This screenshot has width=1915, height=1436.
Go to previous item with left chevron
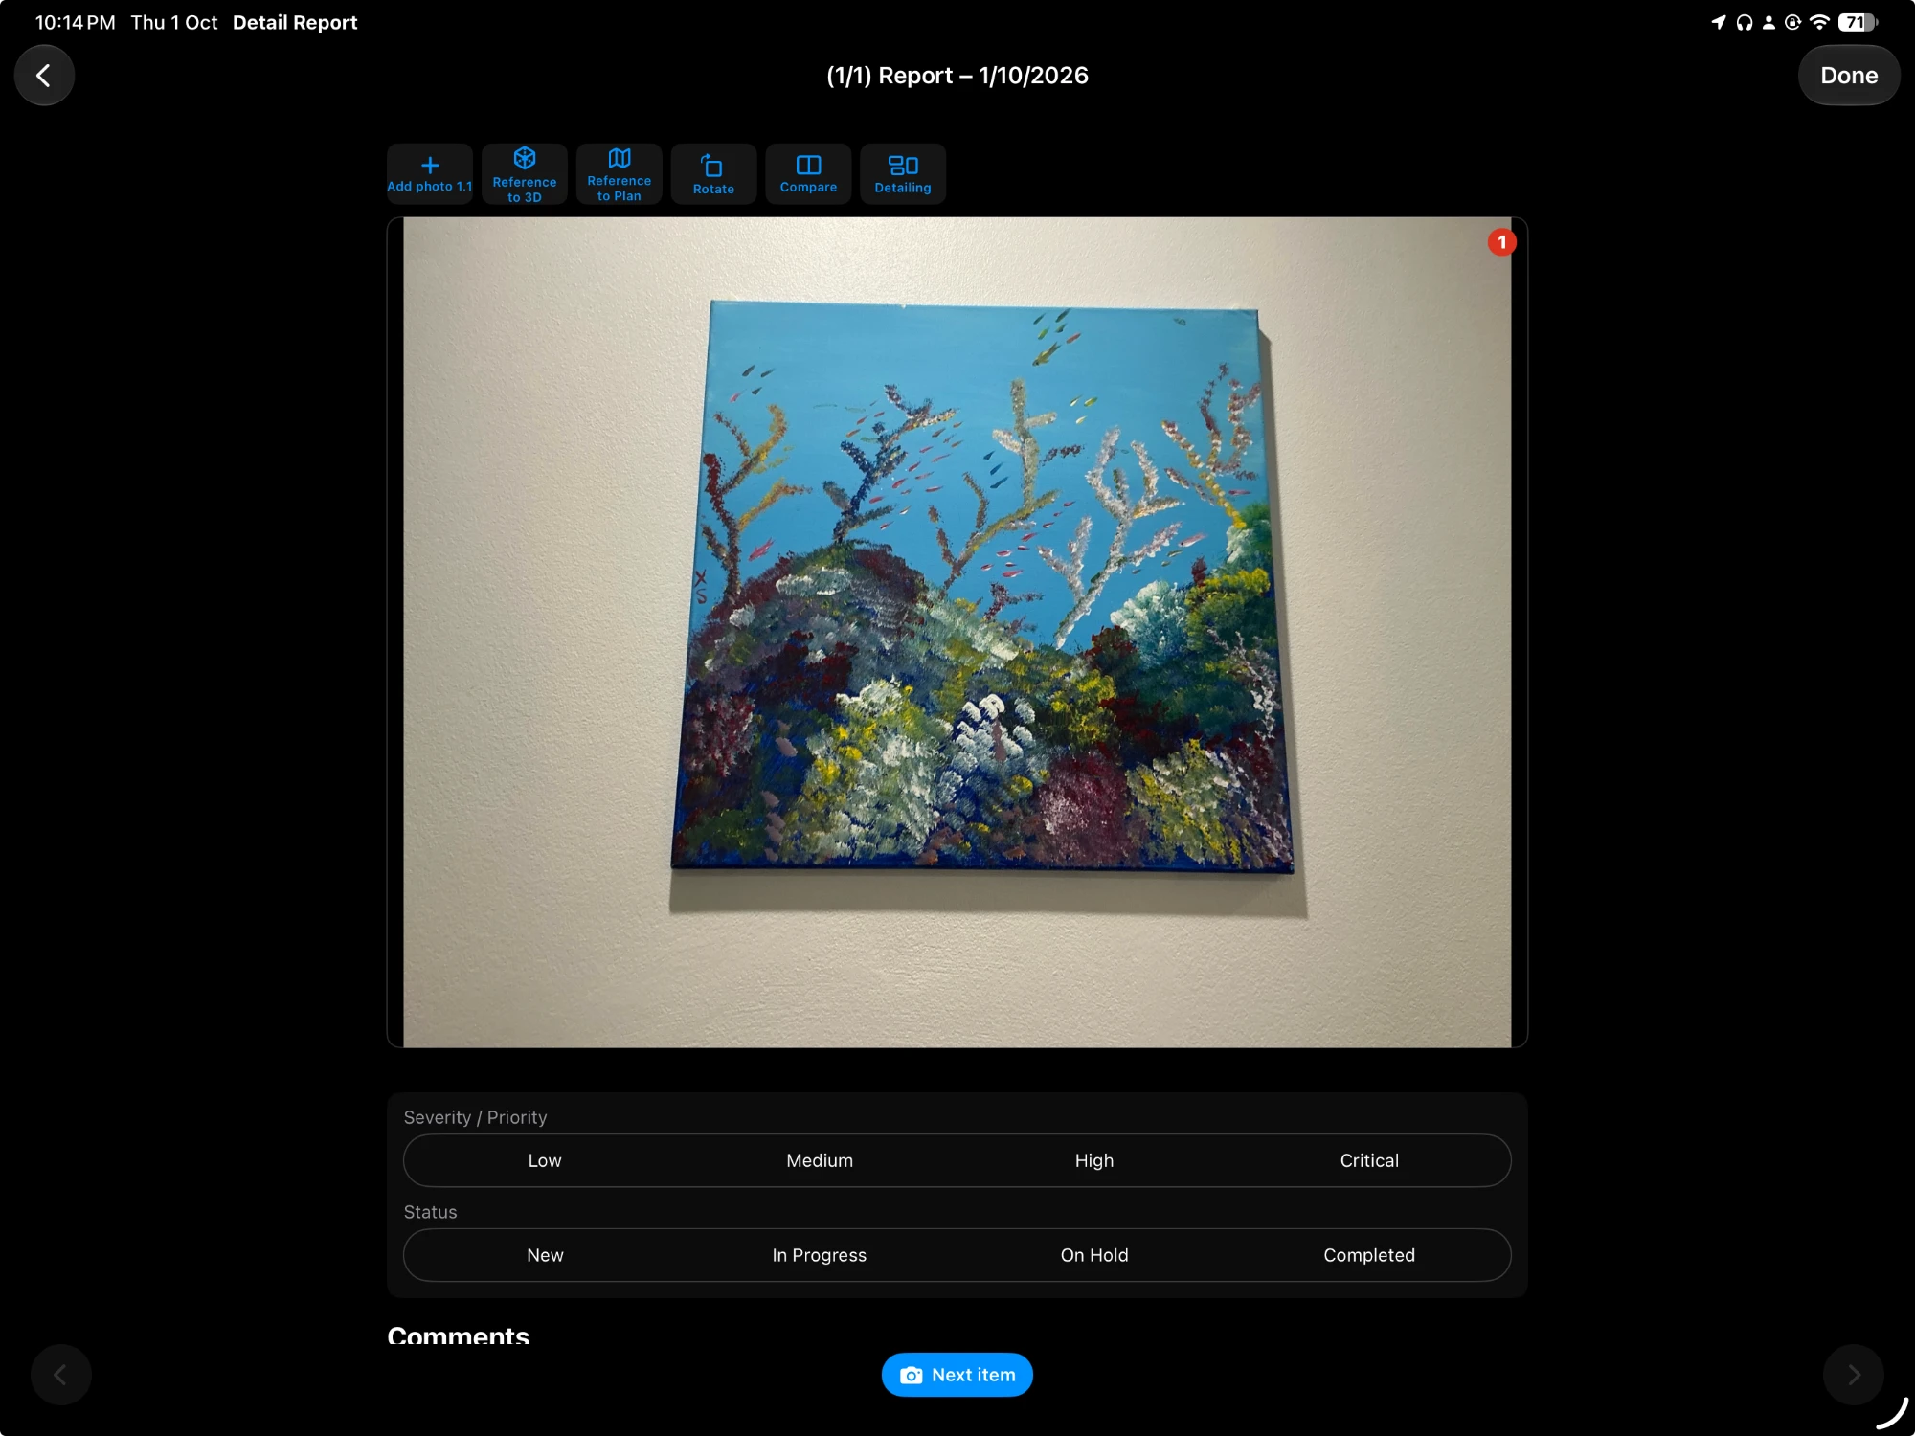60,1375
